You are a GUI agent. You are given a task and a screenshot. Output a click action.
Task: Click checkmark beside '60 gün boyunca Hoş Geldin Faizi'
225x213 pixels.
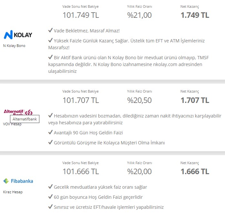50,197
